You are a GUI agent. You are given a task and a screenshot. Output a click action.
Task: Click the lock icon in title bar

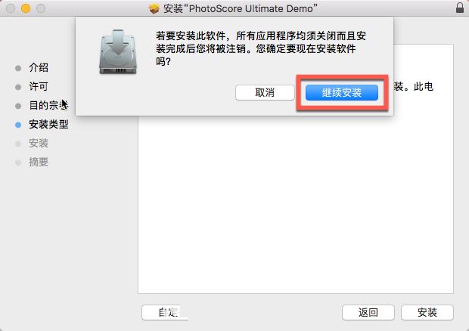click(x=460, y=8)
